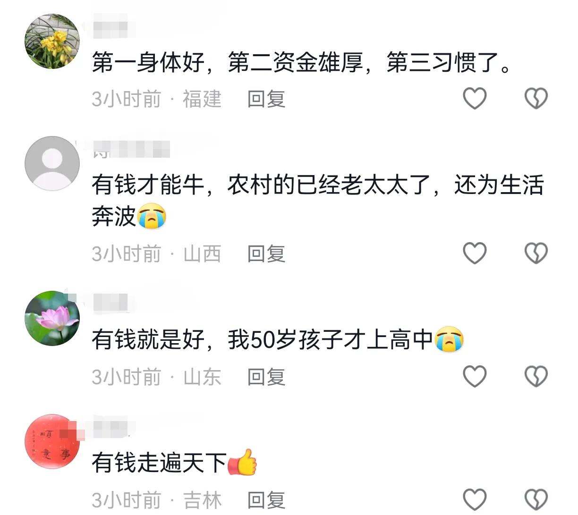Viewport: 578px width, 515px height.
Task: Tap broken heart on the Shanxi comment
Action: click(x=536, y=253)
